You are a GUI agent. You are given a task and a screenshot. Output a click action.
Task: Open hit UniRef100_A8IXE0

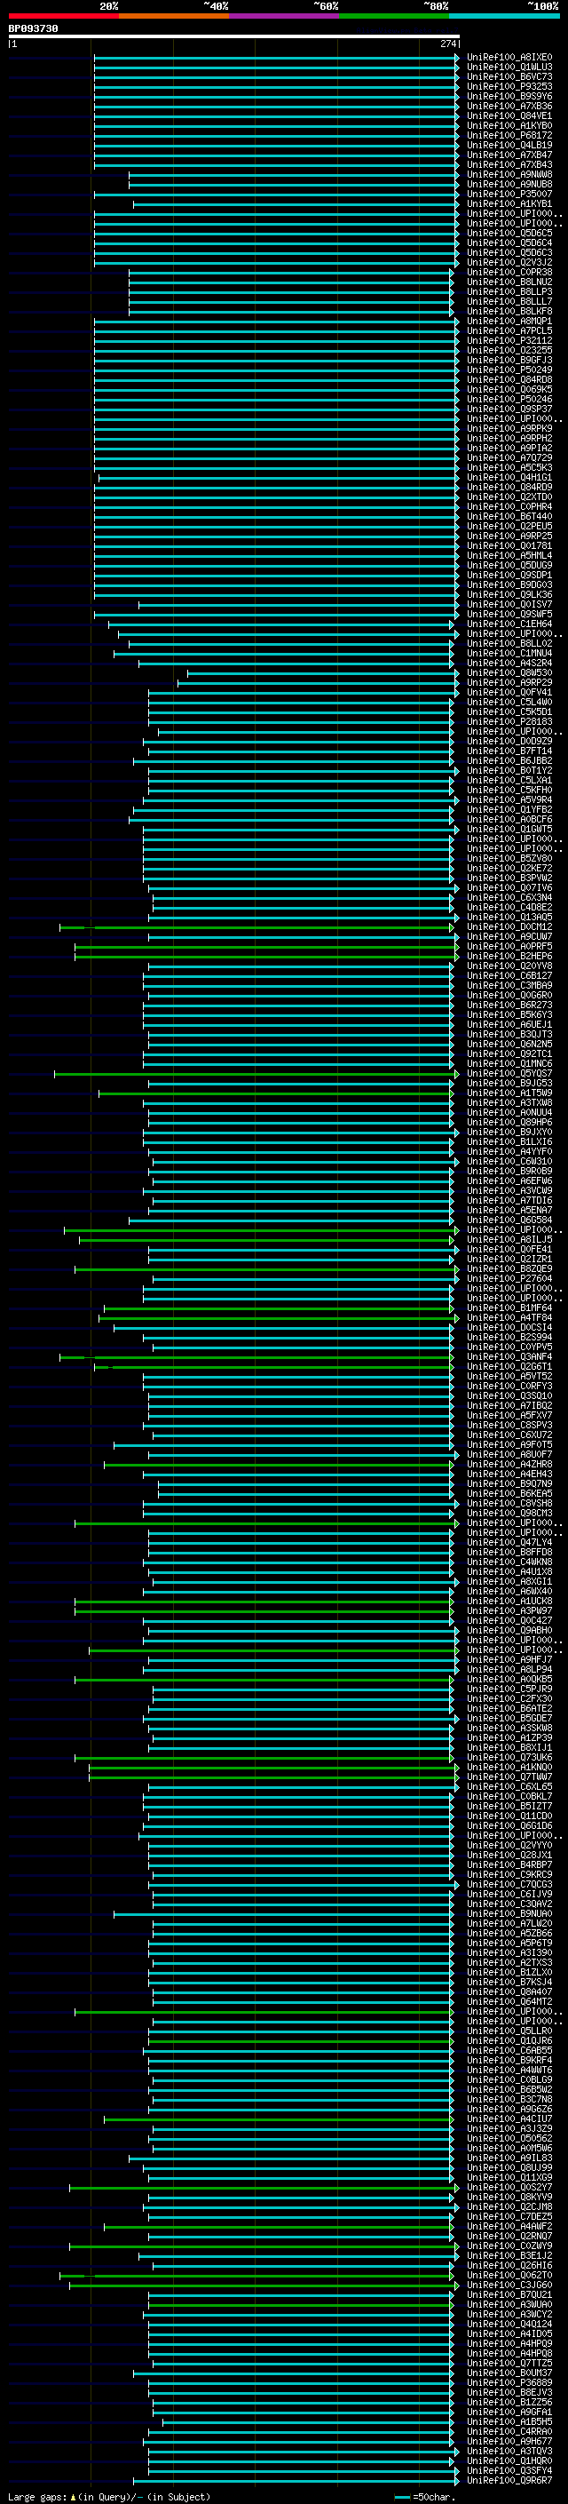click(509, 58)
